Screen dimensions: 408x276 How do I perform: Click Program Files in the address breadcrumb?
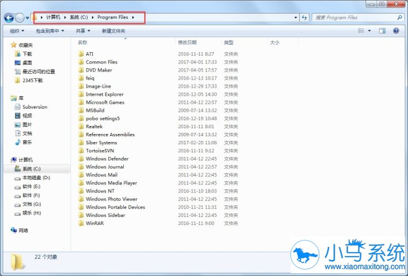113,17
